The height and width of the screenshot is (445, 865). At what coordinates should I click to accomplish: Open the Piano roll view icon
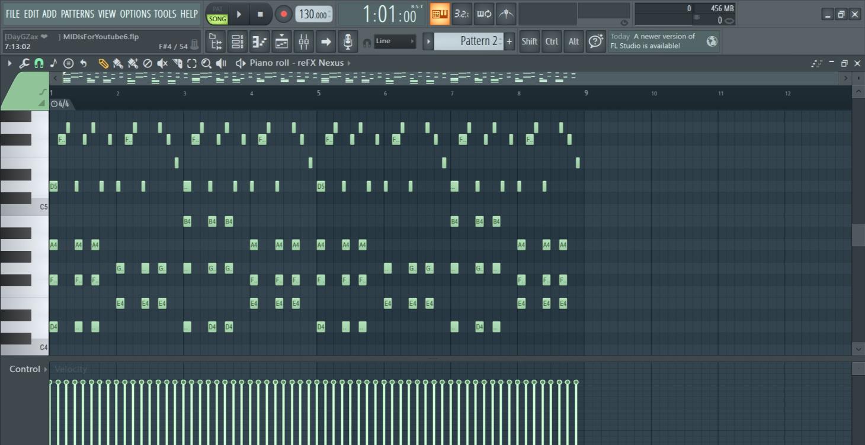pyautogui.click(x=259, y=41)
